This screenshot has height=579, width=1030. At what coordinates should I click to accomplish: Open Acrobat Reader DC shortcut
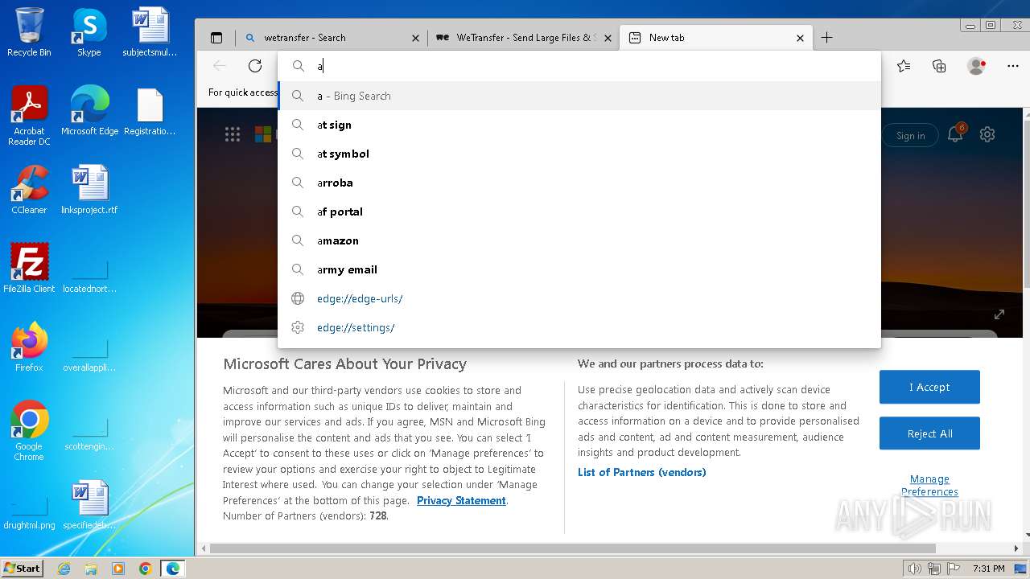pos(29,116)
